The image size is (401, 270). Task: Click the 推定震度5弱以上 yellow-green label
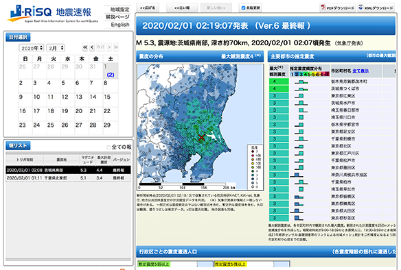click(154, 264)
